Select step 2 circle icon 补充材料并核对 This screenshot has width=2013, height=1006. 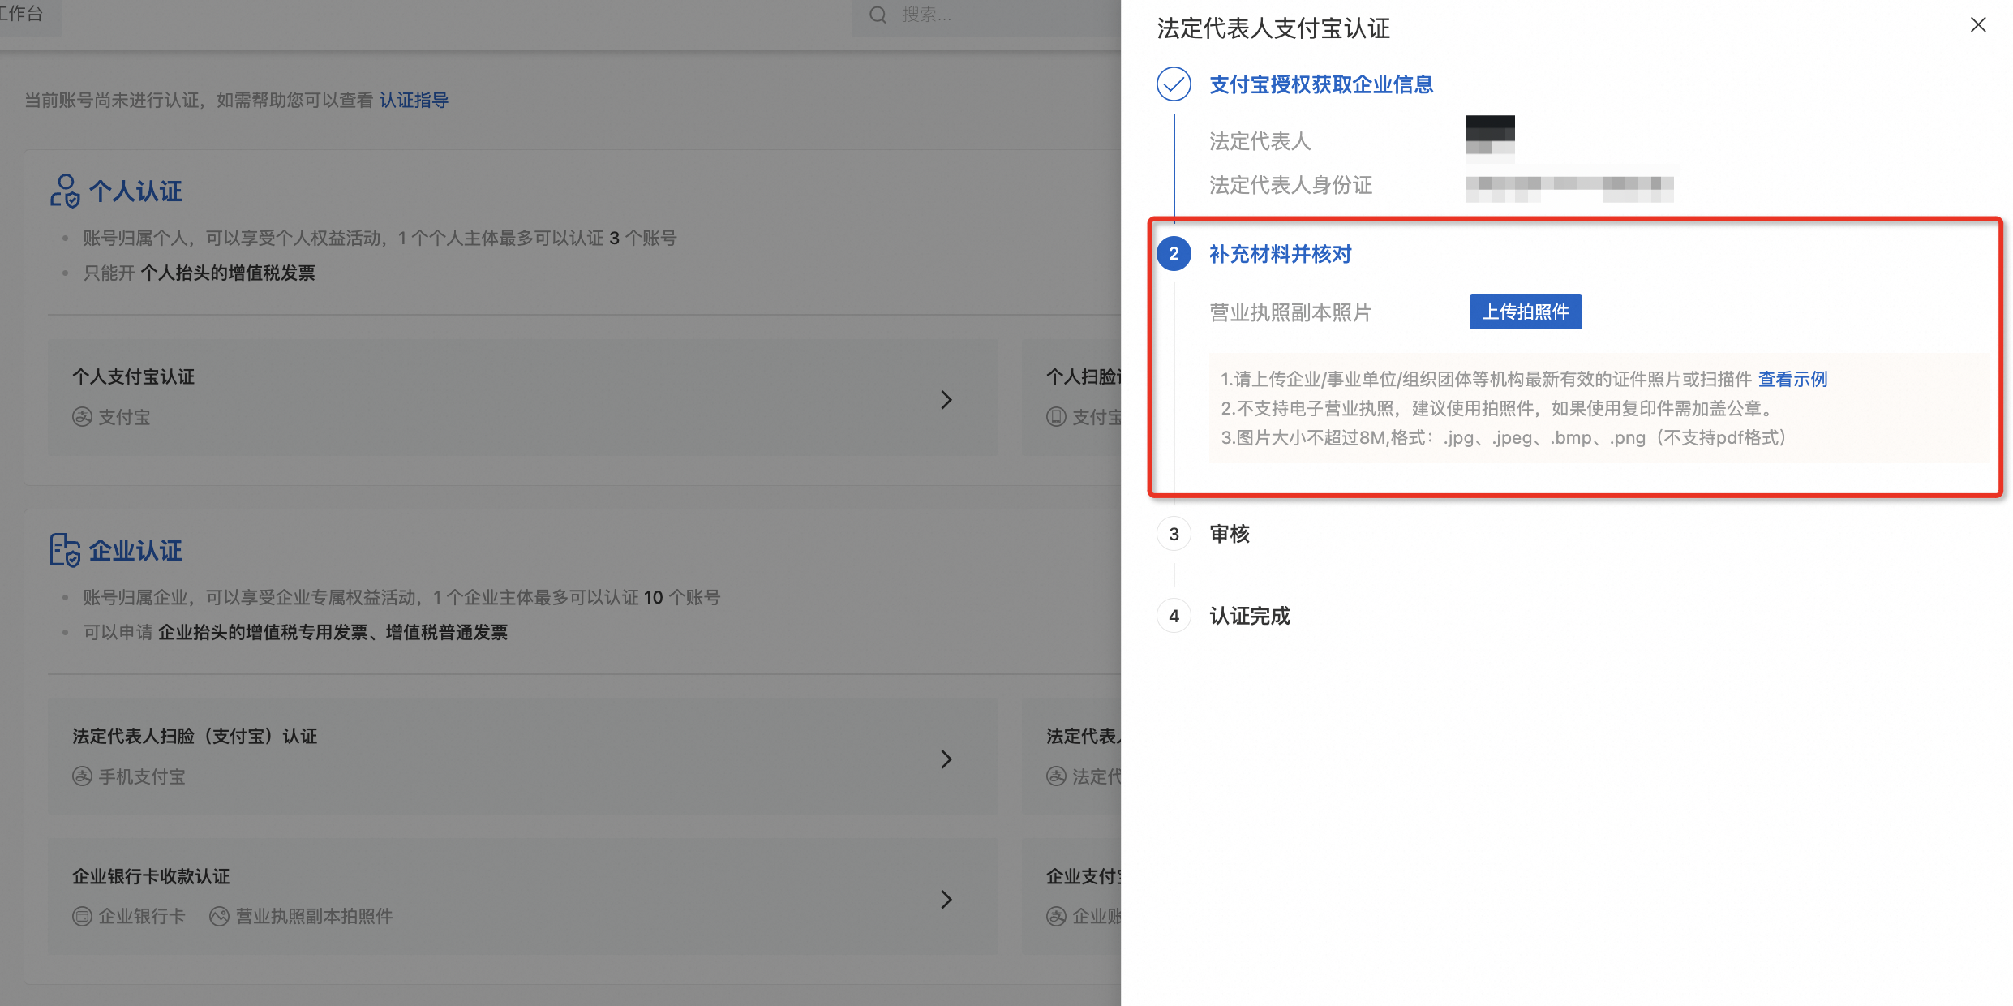coord(1174,254)
